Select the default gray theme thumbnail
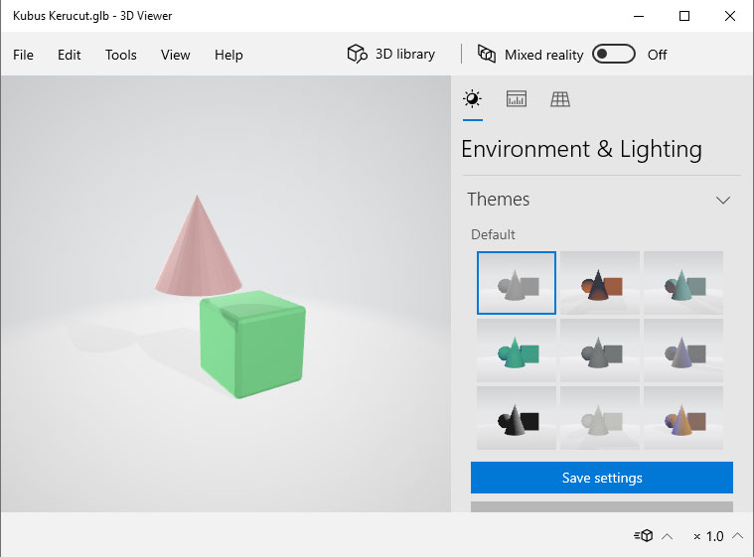The height and width of the screenshot is (557, 754). click(517, 283)
